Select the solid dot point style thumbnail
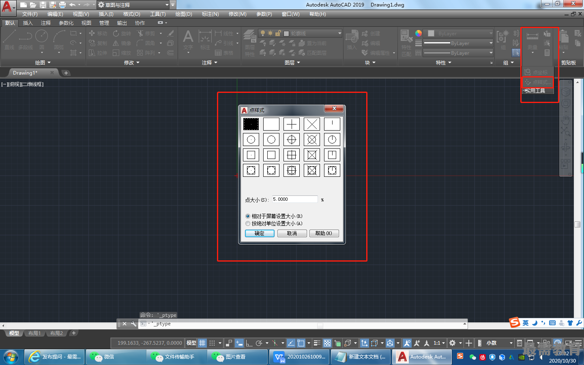584x365 pixels. 251,124
